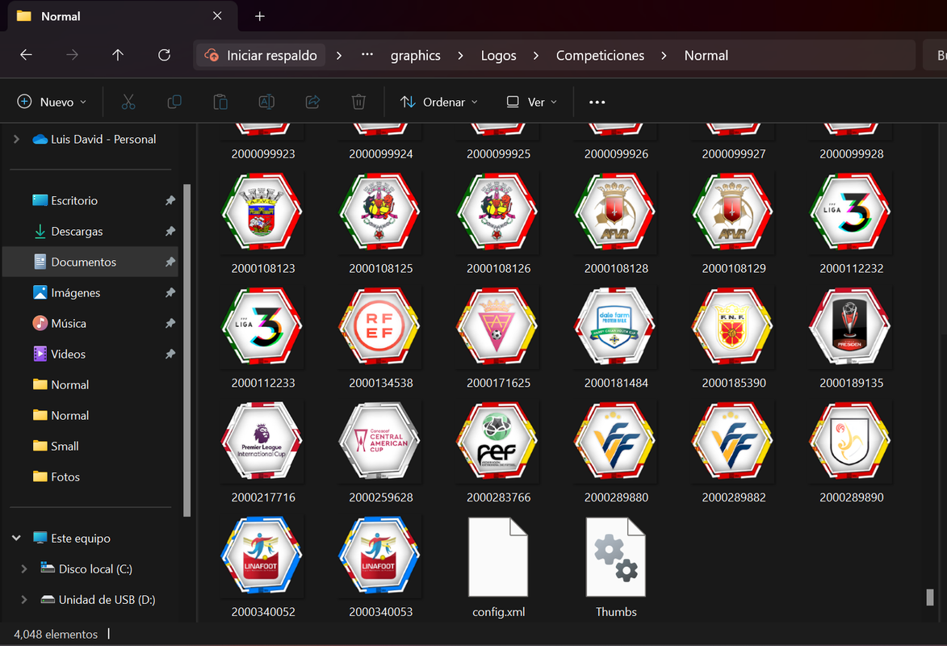Select the FEF logo 2000283766
947x646 pixels.
point(497,441)
